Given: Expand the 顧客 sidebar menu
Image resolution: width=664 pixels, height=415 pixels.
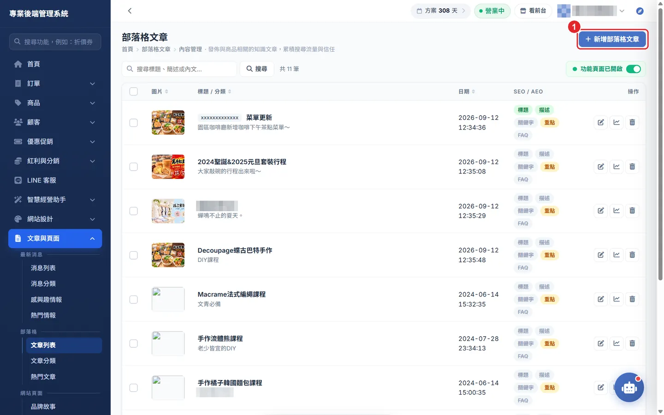Looking at the screenshot, I should pos(55,122).
